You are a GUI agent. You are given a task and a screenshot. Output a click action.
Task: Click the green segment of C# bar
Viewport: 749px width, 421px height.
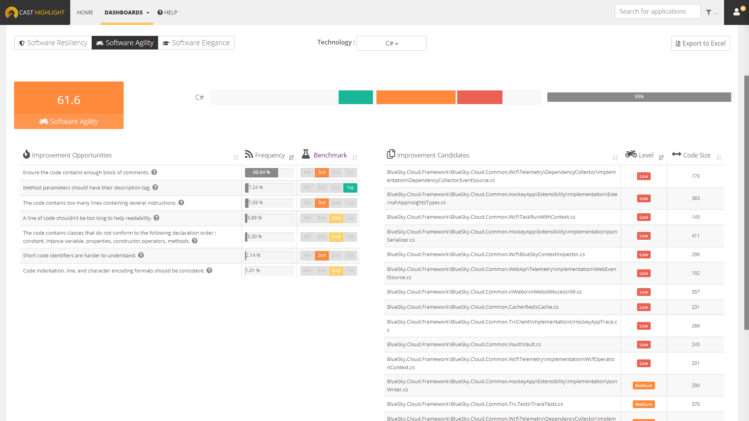[x=356, y=97]
